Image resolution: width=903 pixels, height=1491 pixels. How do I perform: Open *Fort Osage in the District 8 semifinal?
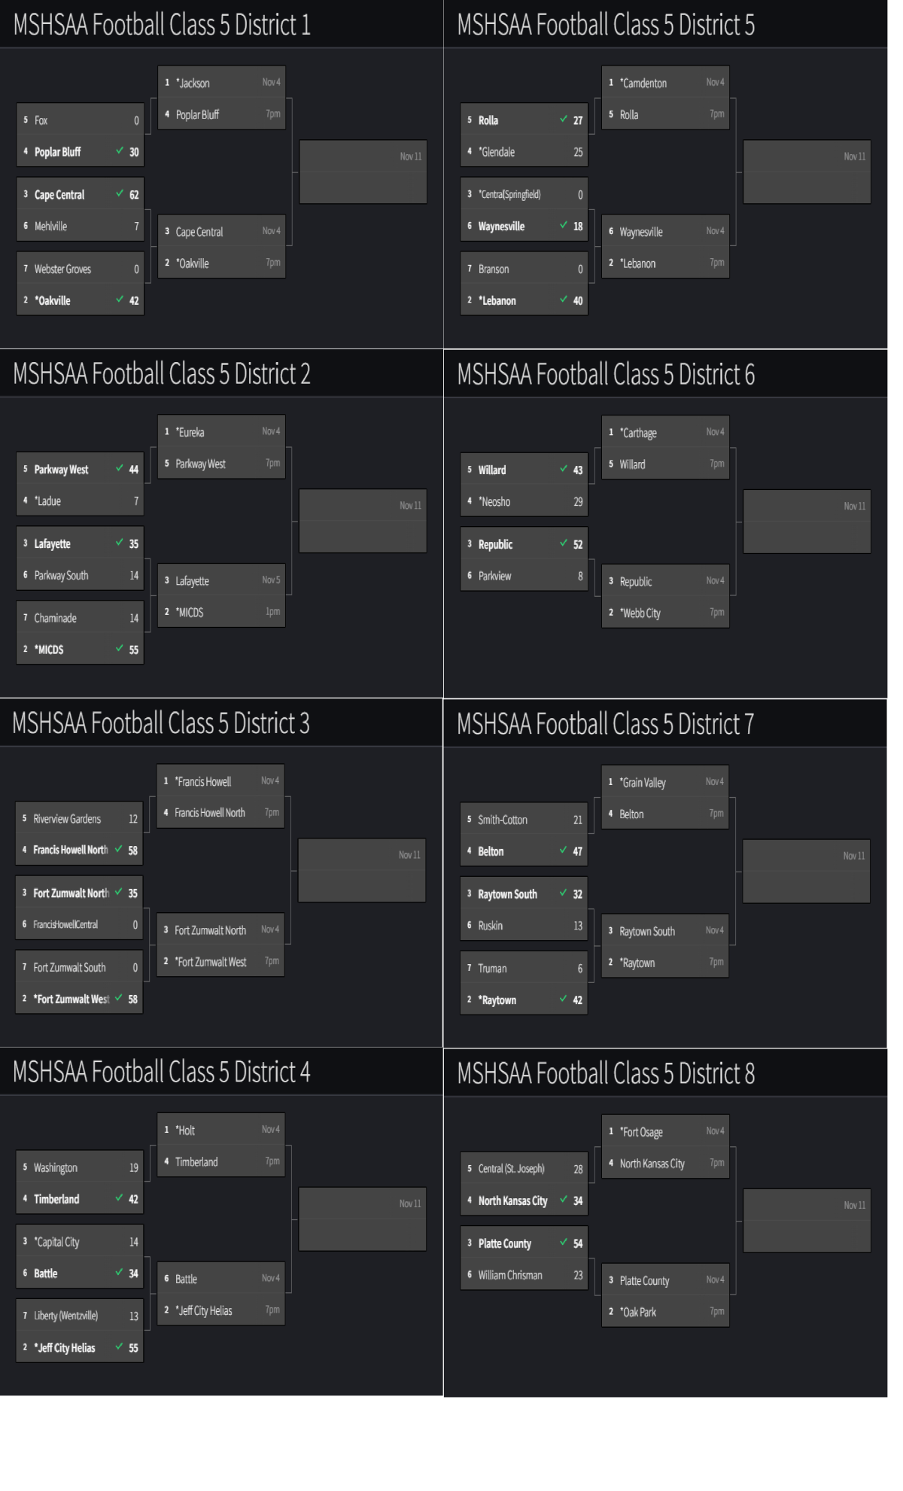[x=642, y=1132]
